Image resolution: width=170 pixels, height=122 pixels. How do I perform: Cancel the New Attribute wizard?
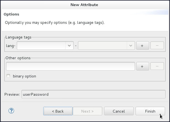point(119,111)
